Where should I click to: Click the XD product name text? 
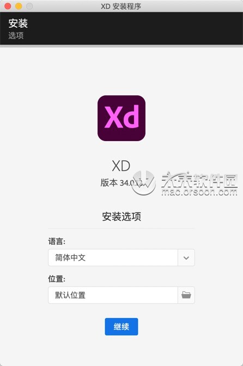(121, 166)
